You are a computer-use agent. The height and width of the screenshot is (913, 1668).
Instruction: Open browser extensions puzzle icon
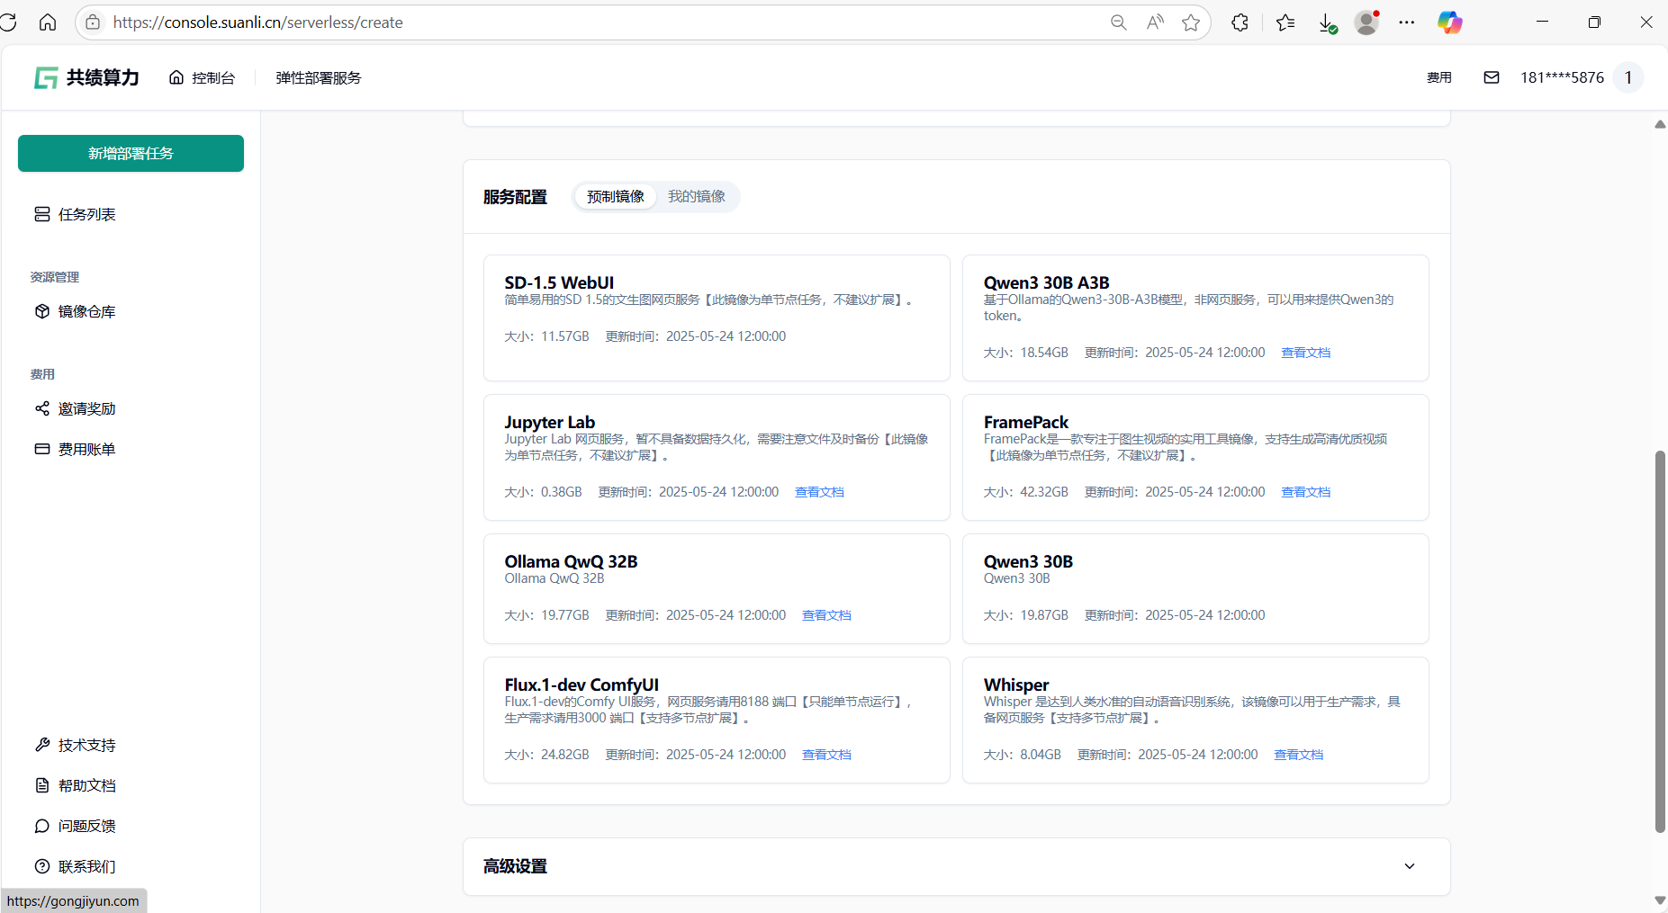pos(1240,22)
